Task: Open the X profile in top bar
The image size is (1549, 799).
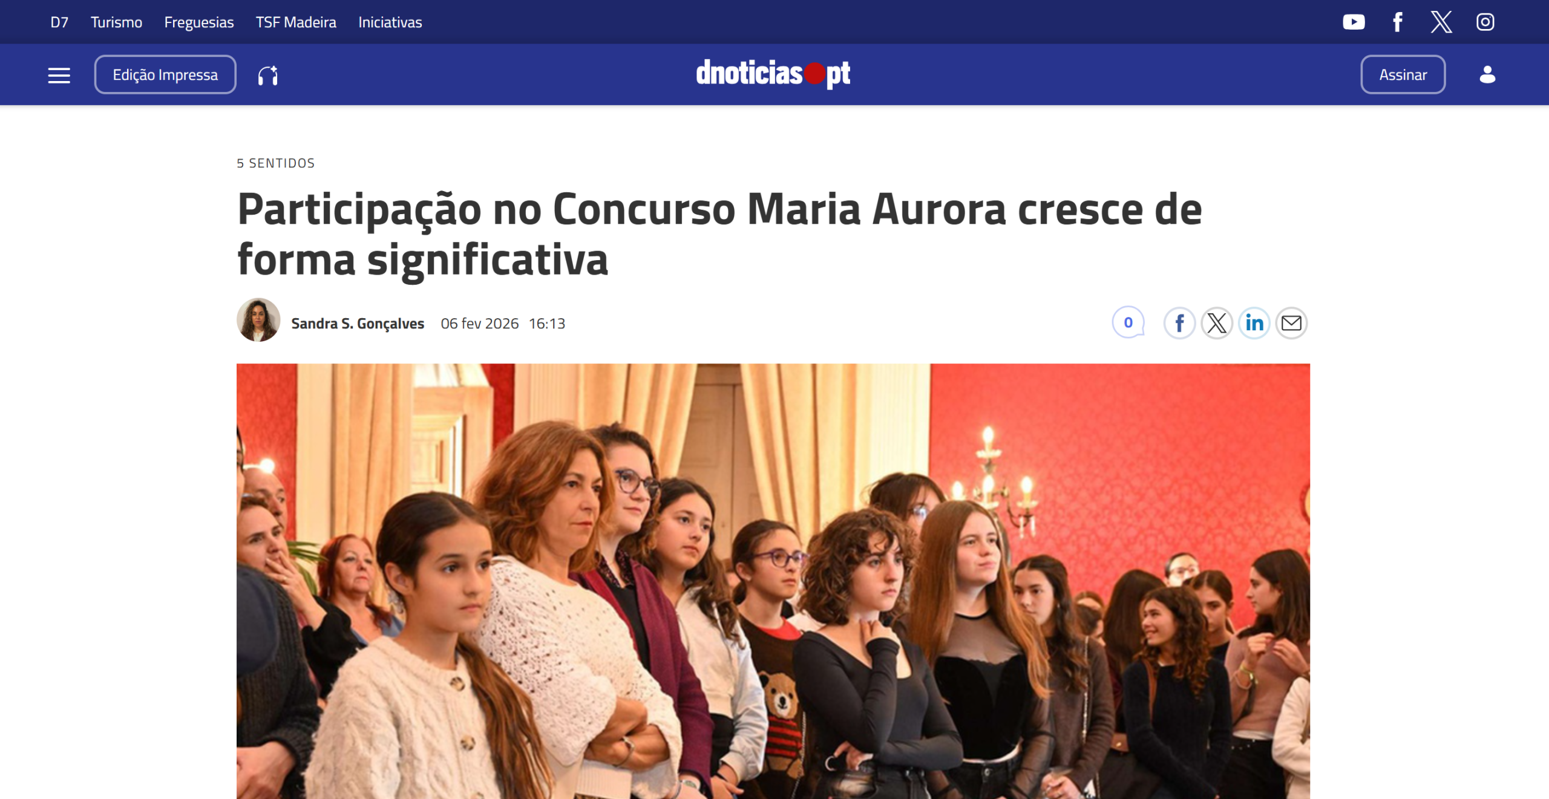Action: pyautogui.click(x=1441, y=22)
